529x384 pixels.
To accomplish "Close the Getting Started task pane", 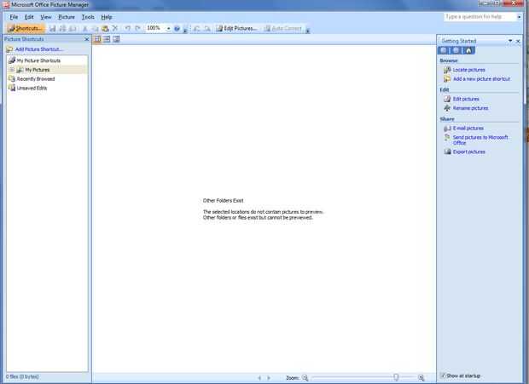I will tap(518, 41).
